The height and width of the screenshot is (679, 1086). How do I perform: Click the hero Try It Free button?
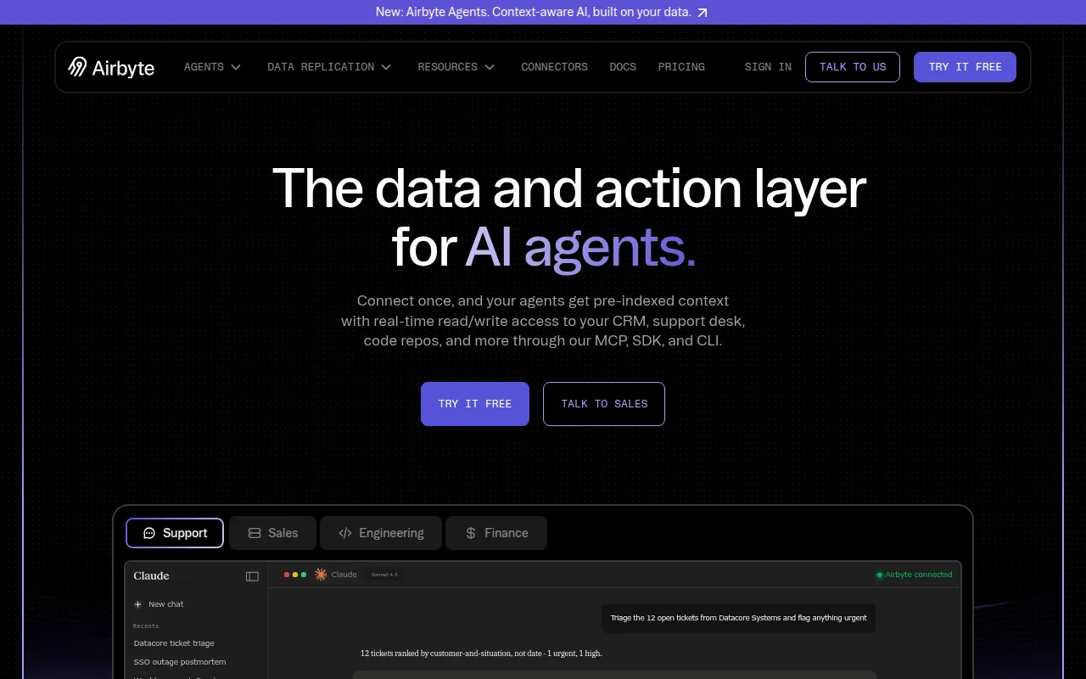[475, 404]
